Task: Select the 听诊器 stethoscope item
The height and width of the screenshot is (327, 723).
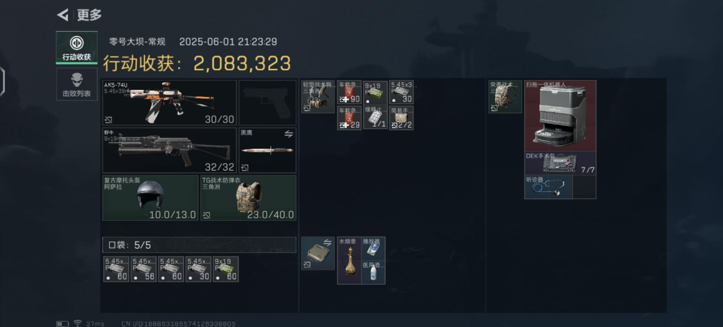Action: coord(548,187)
